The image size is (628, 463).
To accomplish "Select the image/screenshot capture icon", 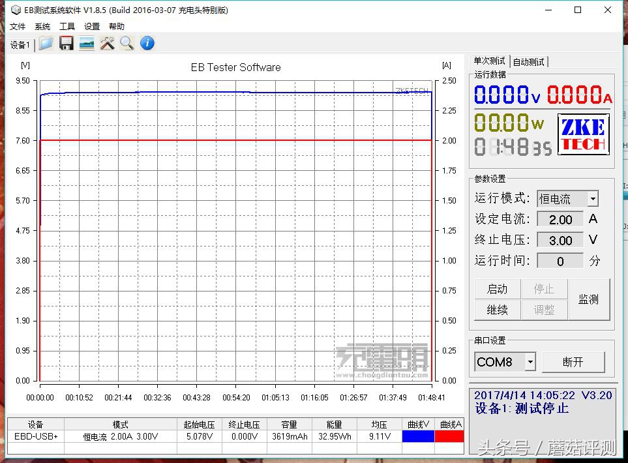I will coord(85,43).
